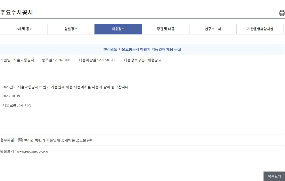The width and height of the screenshot is (285, 181).
Task: Select the 채용정보 tab
Action: click(x=118, y=29)
